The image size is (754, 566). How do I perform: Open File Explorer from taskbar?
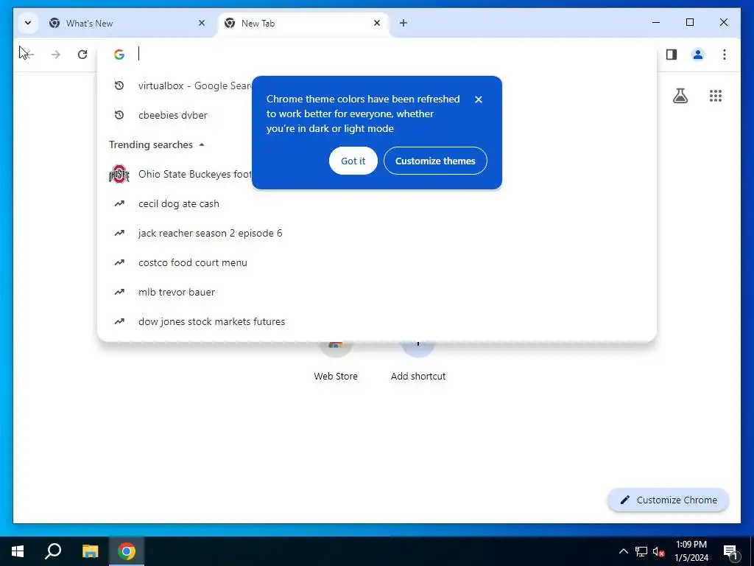point(90,551)
